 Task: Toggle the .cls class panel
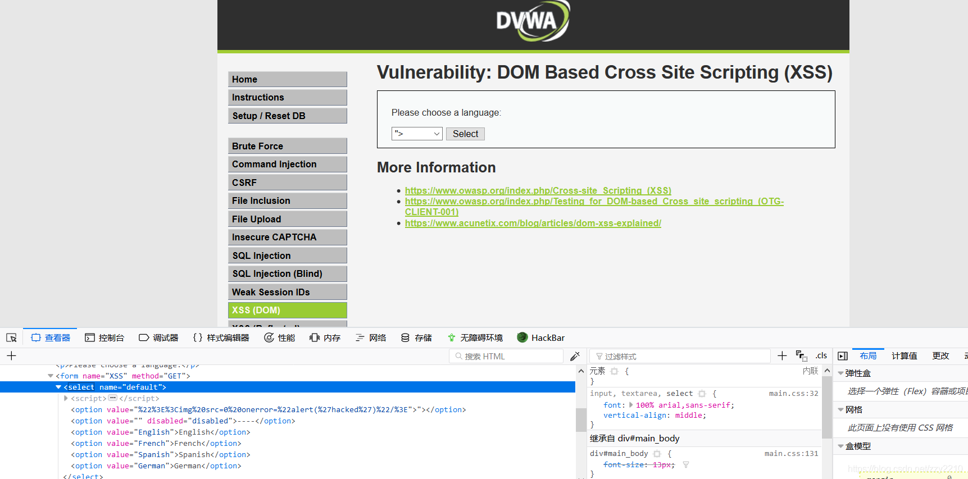[821, 355]
